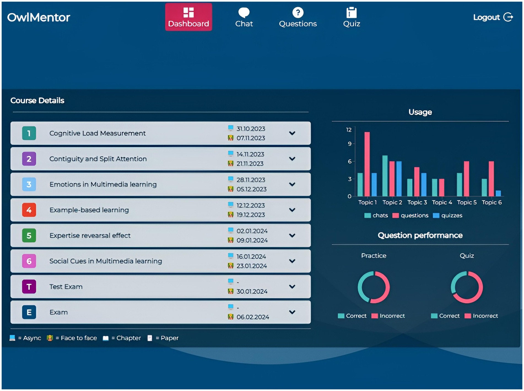
Task: Select the purple T Test Exam badge
Action: click(29, 286)
